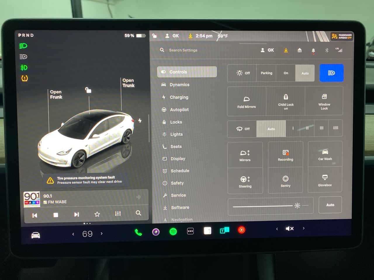This screenshot has width=374, height=280.
Task: Select the Car Wash mode icon
Action: pyautogui.click(x=325, y=154)
